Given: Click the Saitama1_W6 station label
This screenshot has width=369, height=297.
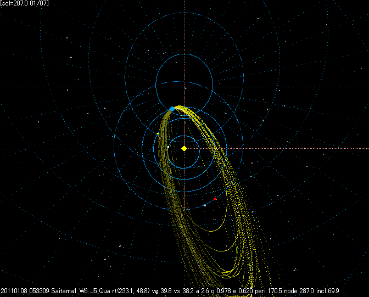Looking at the screenshot, I should pyautogui.click(x=69, y=291).
